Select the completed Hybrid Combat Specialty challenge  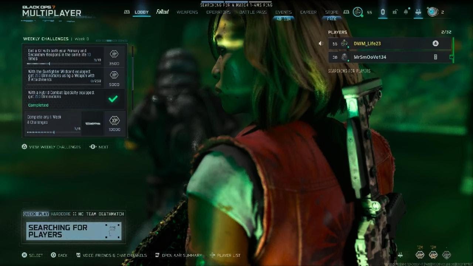(75, 99)
